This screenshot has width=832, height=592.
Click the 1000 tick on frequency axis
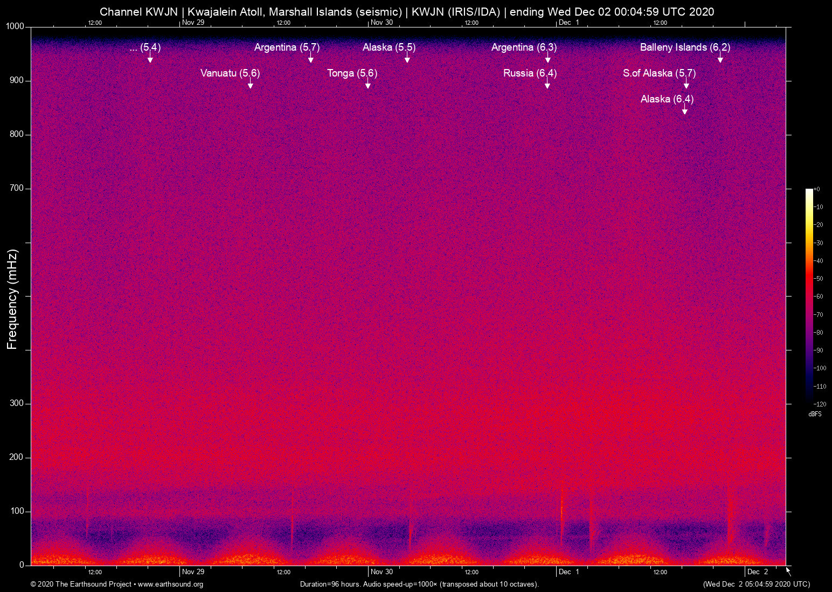coord(15,26)
